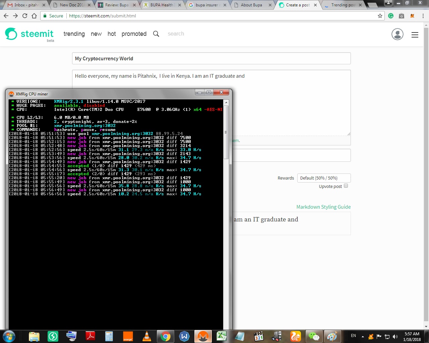Bookmark this page with the star icon
Screen dimensions: 429x343
click(x=380, y=16)
